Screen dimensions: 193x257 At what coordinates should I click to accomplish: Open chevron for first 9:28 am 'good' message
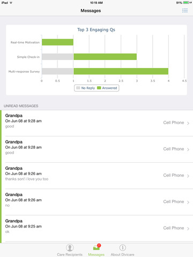[188, 123]
